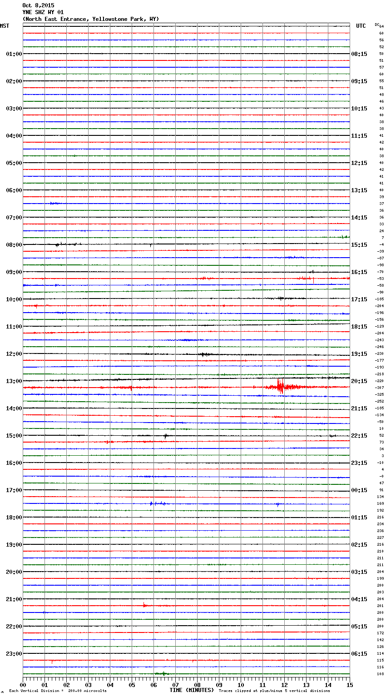Select the 19:00 MST row label
The height and width of the screenshot is (697, 386).
coord(14,545)
